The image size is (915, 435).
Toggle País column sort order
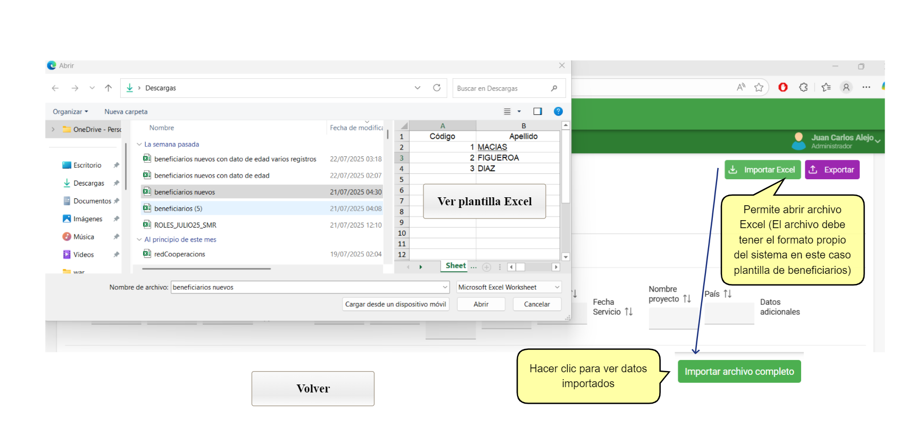click(727, 294)
